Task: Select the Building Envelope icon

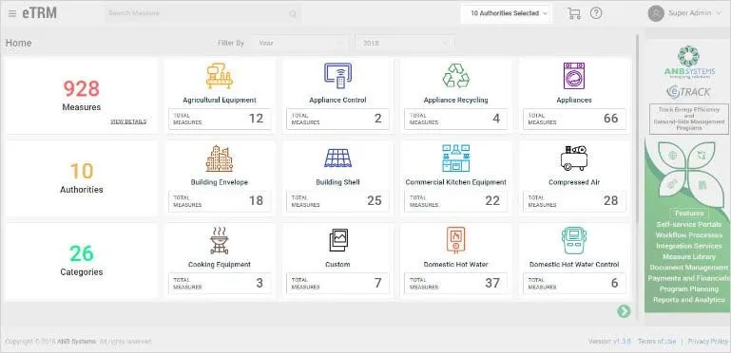Action: coord(220,158)
